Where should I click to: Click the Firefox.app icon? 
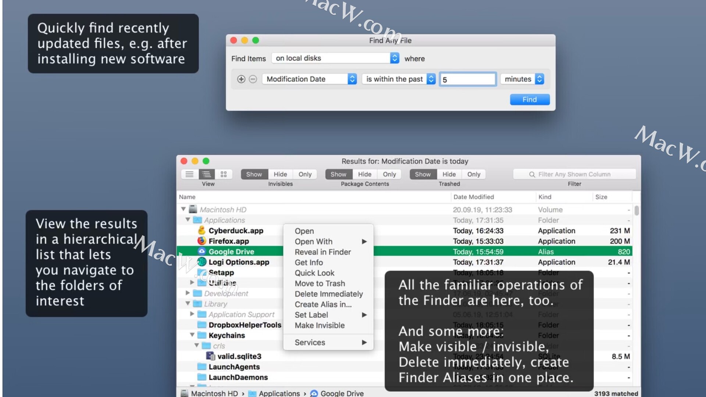(202, 241)
